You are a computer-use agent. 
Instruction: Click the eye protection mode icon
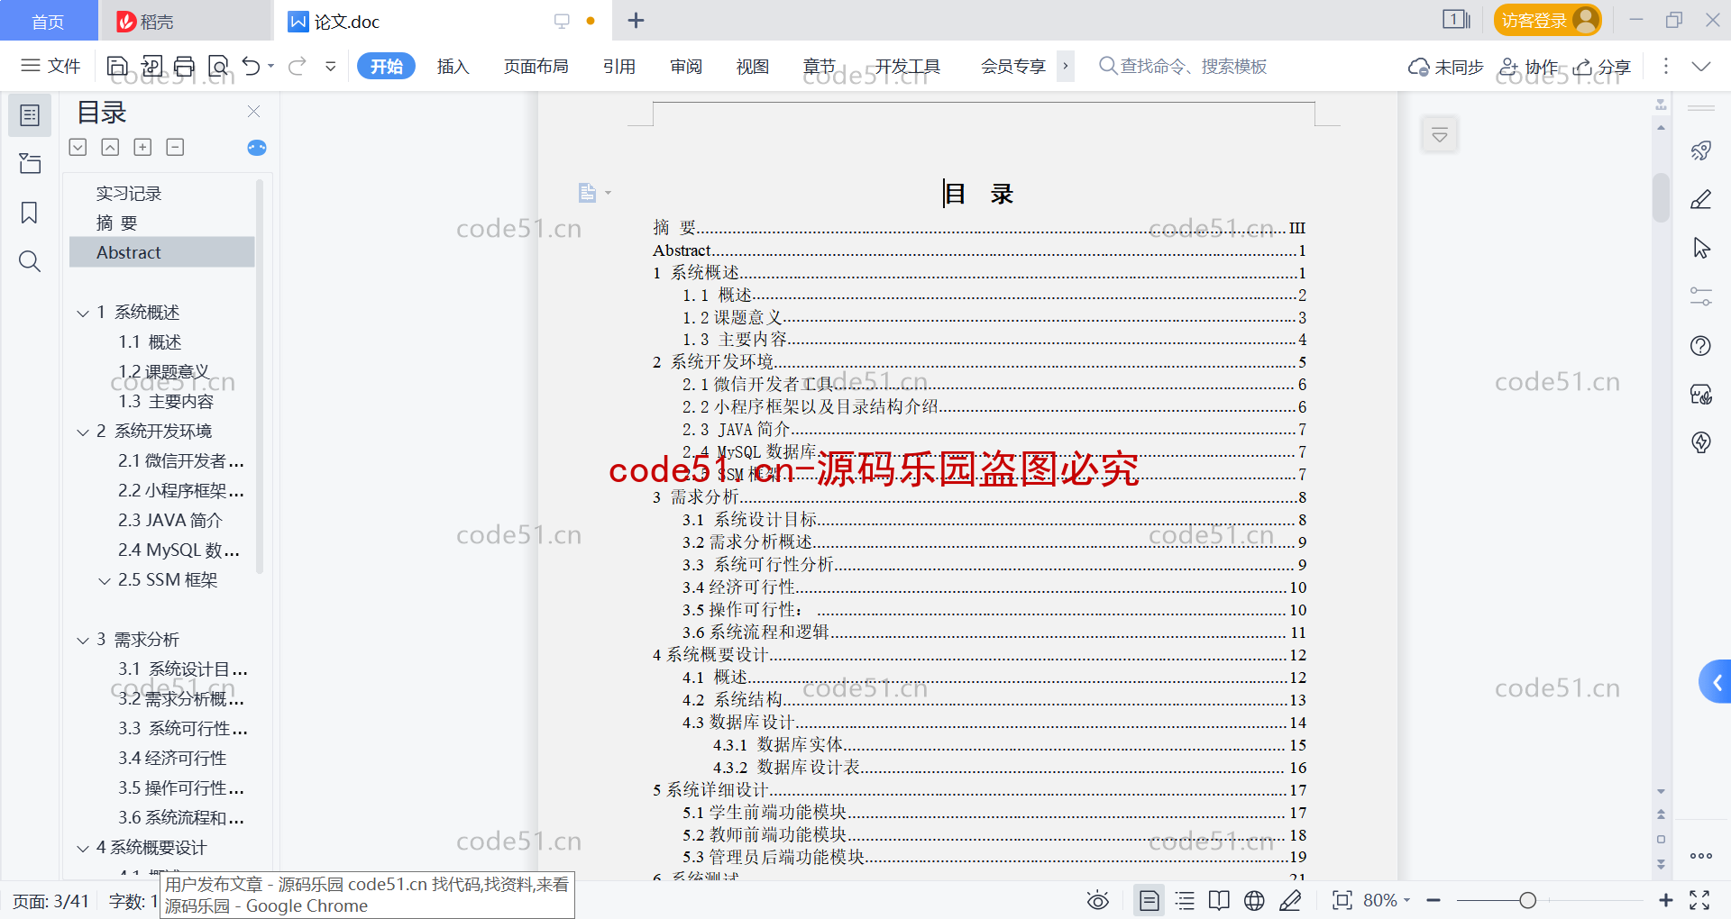point(1097,900)
